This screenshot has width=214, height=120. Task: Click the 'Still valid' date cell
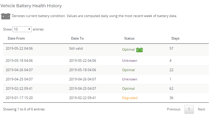click(76, 48)
